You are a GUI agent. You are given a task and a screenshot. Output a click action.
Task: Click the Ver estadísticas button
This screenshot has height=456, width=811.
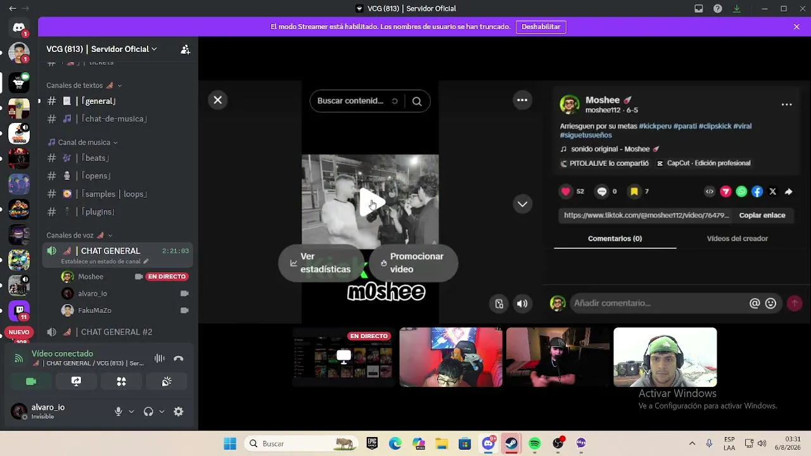coord(321,263)
